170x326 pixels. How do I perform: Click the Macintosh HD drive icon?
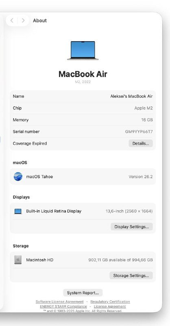click(x=18, y=260)
